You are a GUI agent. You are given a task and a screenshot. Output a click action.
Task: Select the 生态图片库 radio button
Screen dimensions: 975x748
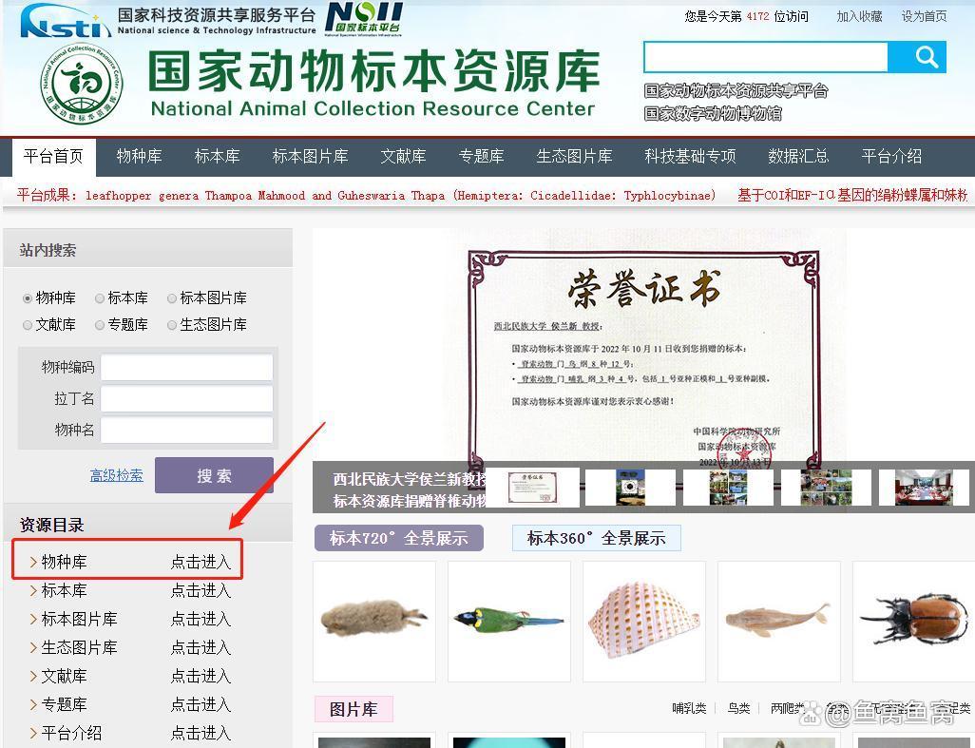pos(172,325)
